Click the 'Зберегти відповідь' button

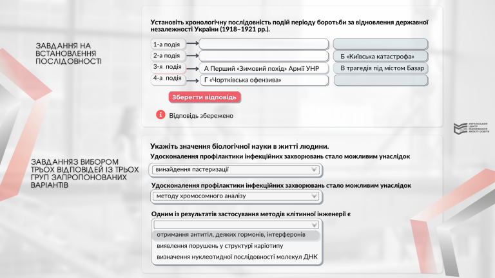tap(204, 97)
